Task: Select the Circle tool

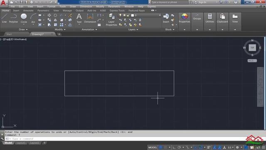Action: click(24, 18)
